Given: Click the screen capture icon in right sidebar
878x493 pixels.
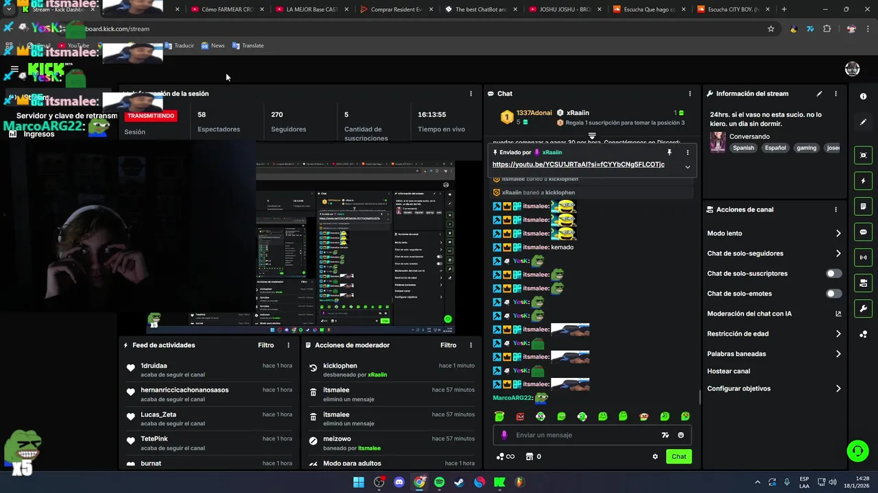Looking at the screenshot, I should coord(863,155).
